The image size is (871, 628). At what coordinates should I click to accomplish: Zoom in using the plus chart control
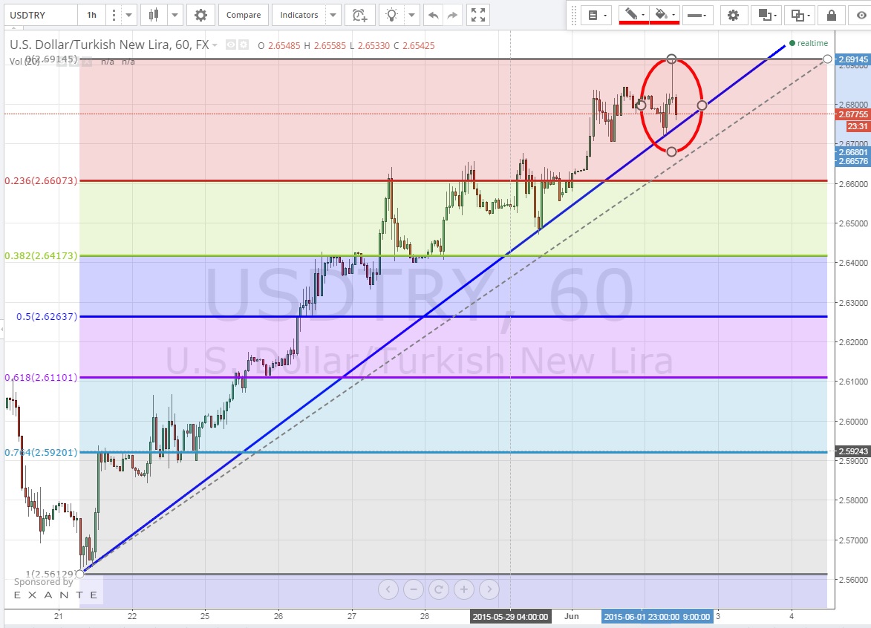tap(463, 590)
